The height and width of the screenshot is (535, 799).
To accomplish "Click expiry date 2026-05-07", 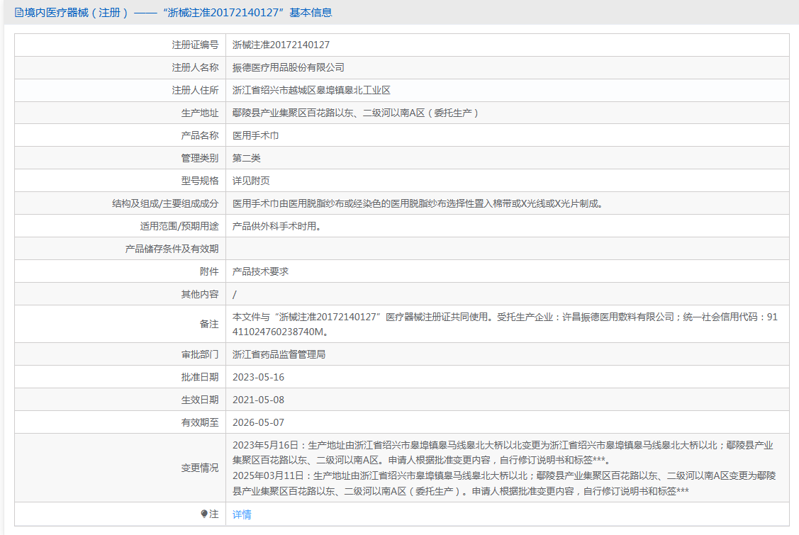I will pos(258,423).
